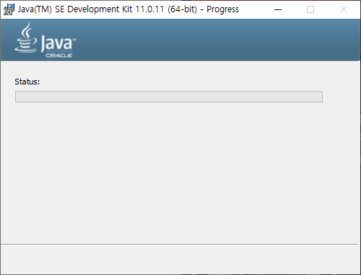Click the installation progress bar
This screenshot has height=275, width=361.
click(x=169, y=97)
